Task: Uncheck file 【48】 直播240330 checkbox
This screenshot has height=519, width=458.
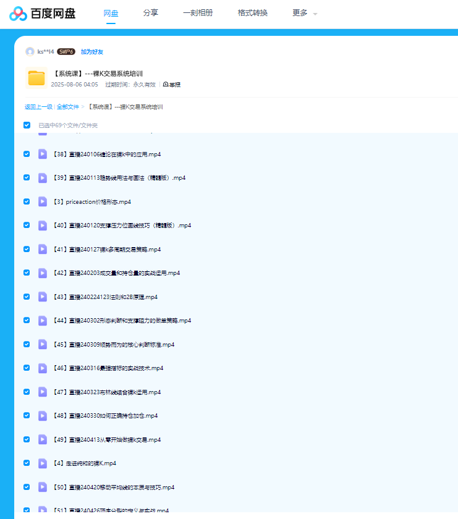Action: point(27,415)
